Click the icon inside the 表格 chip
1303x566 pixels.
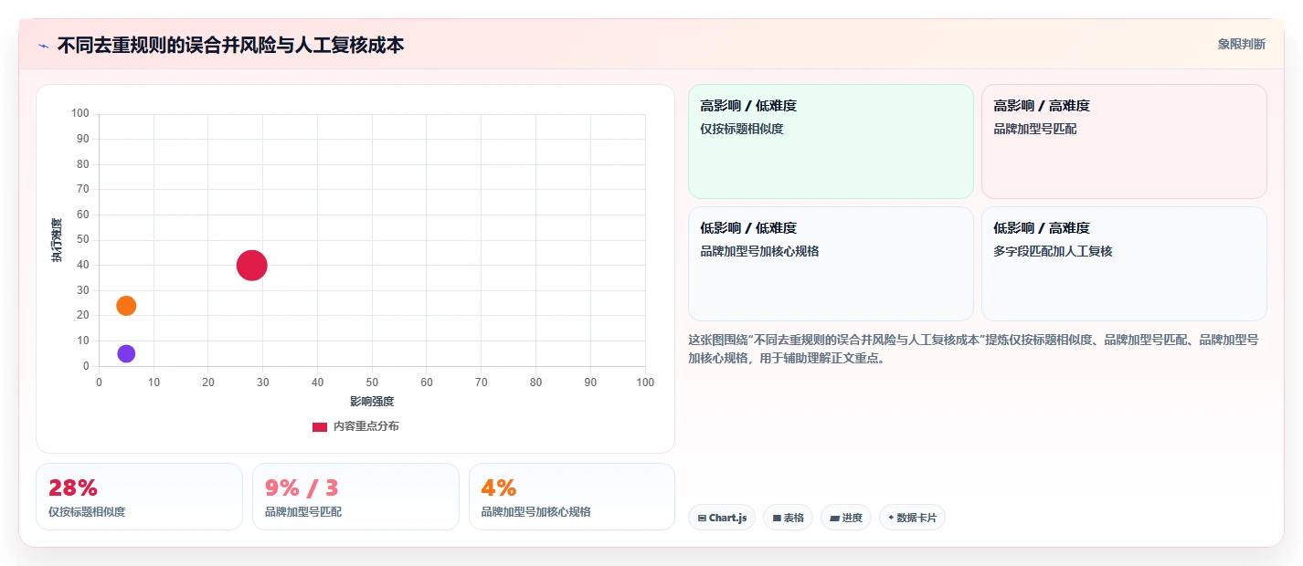[x=777, y=518]
